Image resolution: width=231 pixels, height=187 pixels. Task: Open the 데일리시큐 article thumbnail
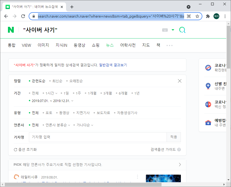coord(163,178)
